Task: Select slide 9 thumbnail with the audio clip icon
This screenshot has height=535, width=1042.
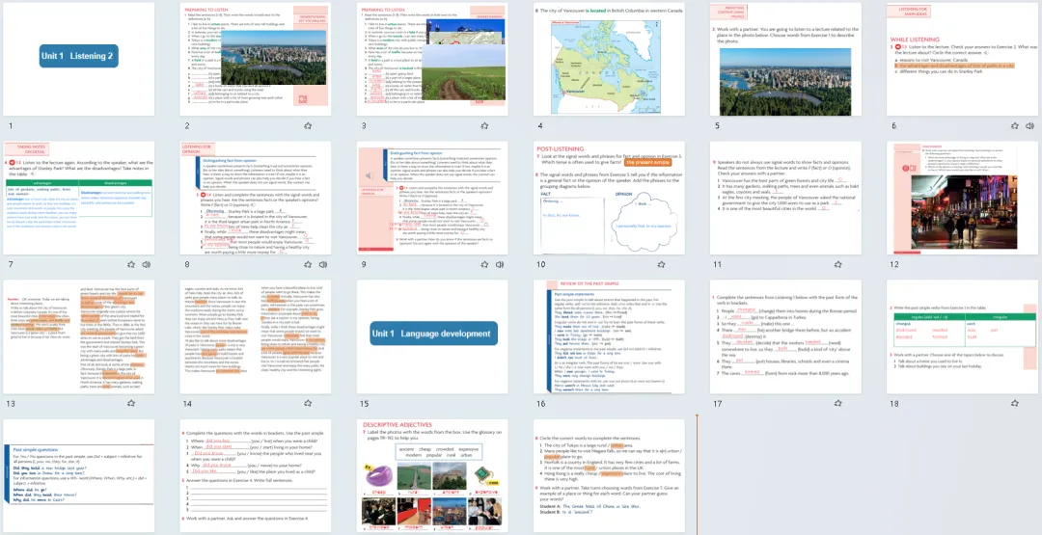Action: [x=432, y=198]
